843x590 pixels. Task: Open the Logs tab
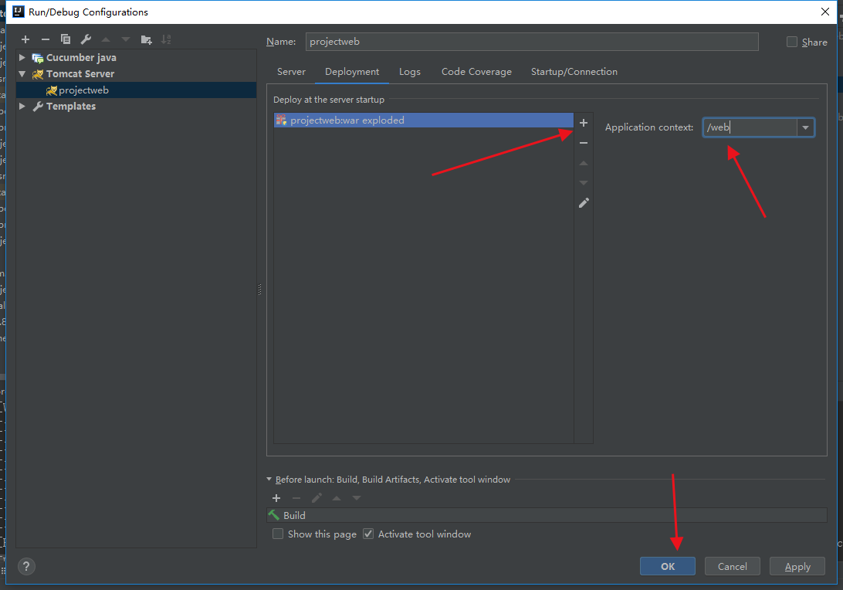pyautogui.click(x=410, y=72)
